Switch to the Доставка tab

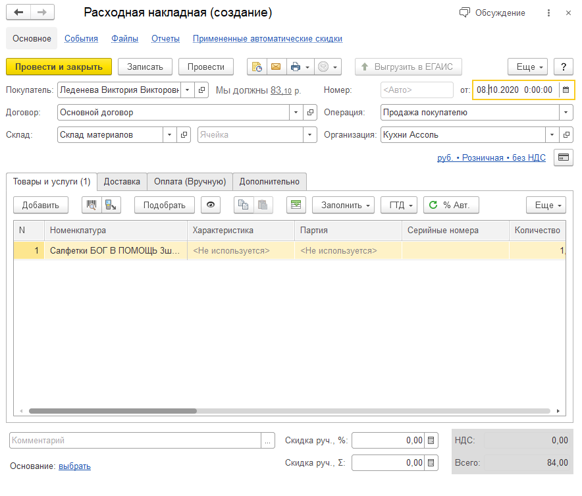[x=122, y=182]
